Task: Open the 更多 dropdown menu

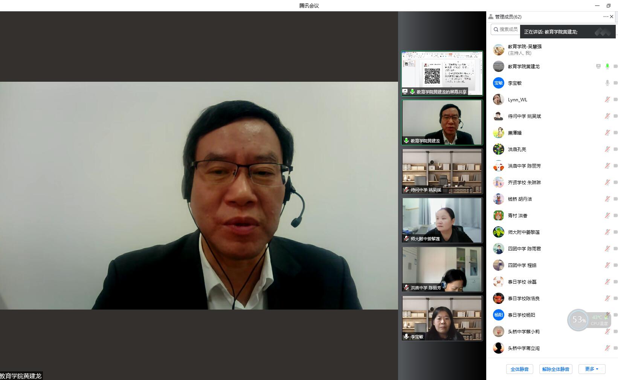Action: 592,369
